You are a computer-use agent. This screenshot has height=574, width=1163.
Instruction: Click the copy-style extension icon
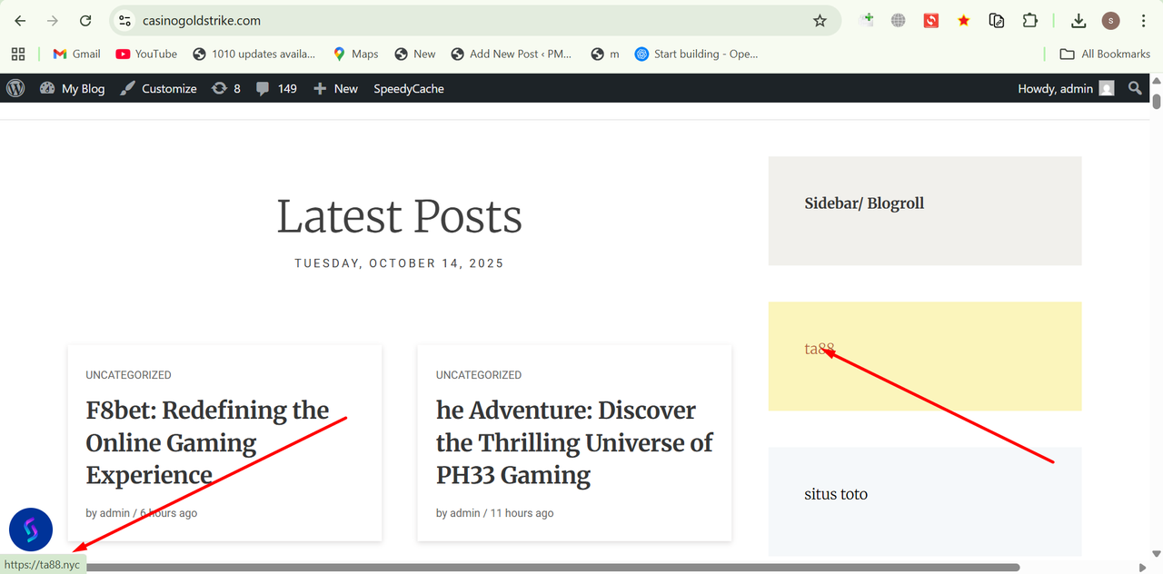coord(997,21)
